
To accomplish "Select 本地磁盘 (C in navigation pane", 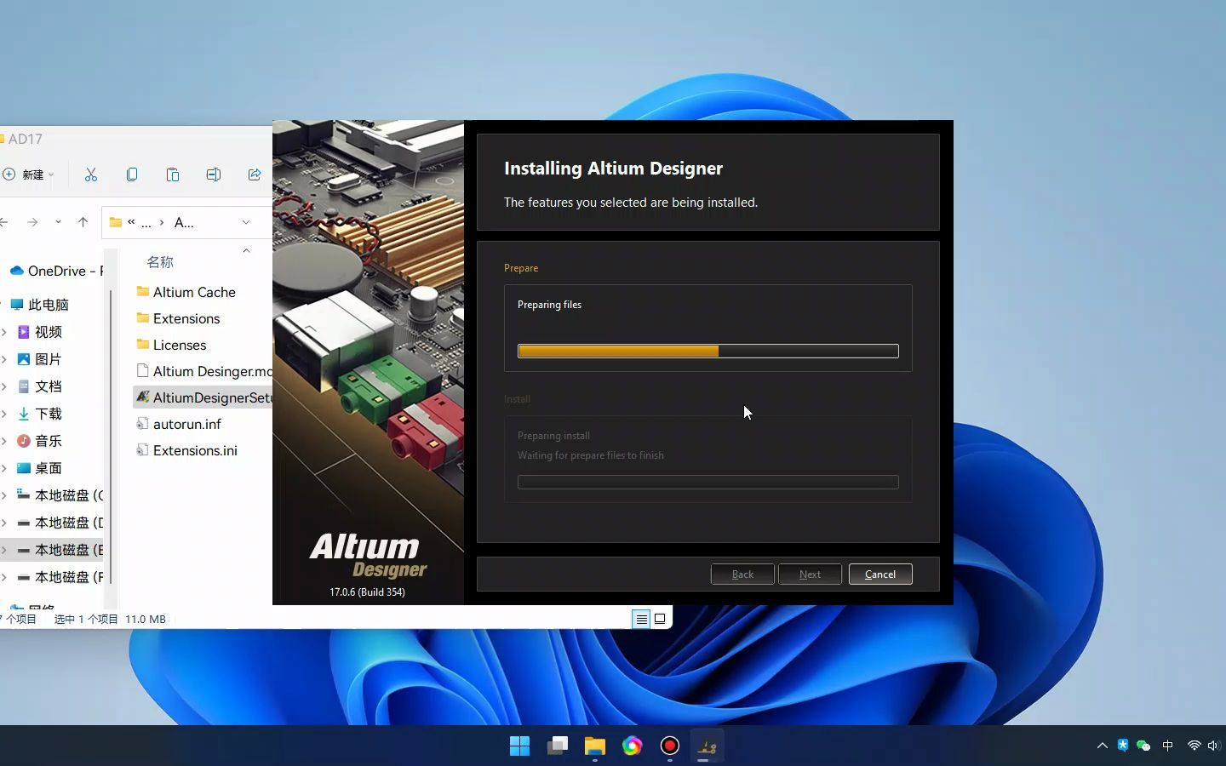I will click(x=60, y=495).
